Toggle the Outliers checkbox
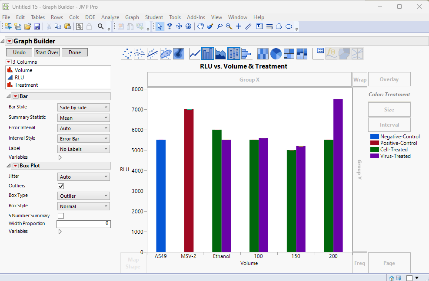This screenshot has height=281, width=429. [61, 186]
